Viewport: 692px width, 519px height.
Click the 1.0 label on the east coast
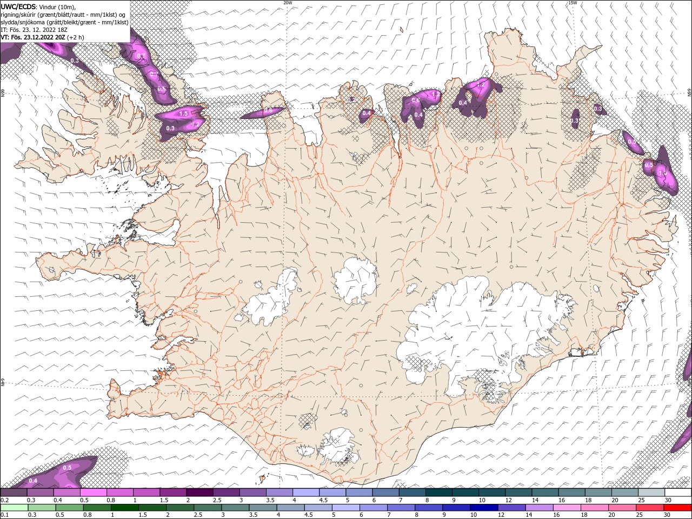(x=662, y=172)
